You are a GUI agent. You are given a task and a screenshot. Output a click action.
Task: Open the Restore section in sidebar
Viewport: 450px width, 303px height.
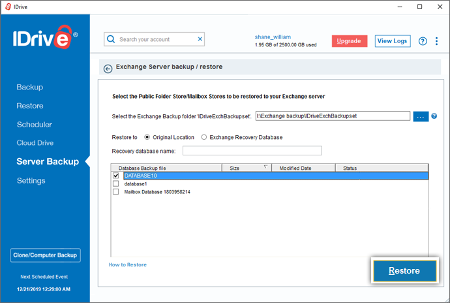pyautogui.click(x=30, y=106)
